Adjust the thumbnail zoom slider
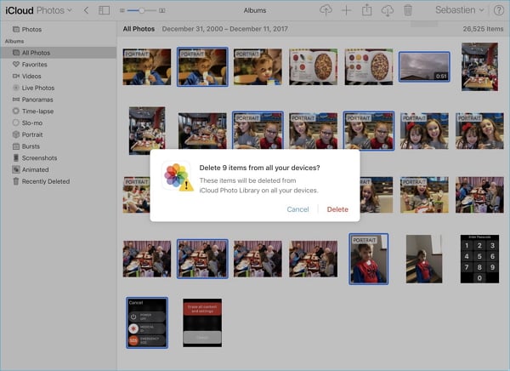510x371 pixels. (x=141, y=10)
